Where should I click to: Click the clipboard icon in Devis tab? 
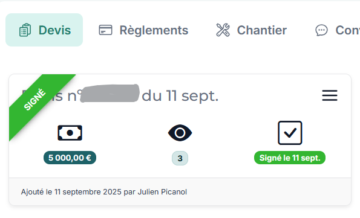(x=25, y=30)
